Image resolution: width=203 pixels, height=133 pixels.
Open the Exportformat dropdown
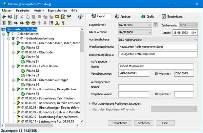pos(149,25)
